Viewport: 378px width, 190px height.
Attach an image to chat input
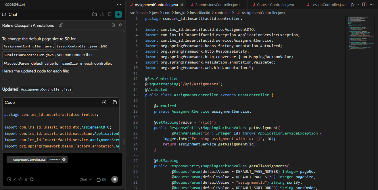point(9,179)
